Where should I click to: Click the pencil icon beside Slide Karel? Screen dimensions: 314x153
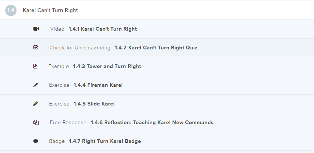pyautogui.click(x=36, y=104)
